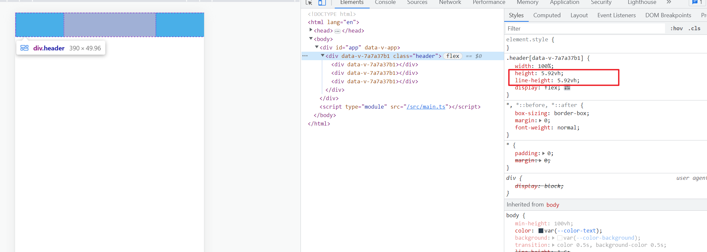Click the highlighted middle header section in preview
The width and height of the screenshot is (707, 252).
110,25
